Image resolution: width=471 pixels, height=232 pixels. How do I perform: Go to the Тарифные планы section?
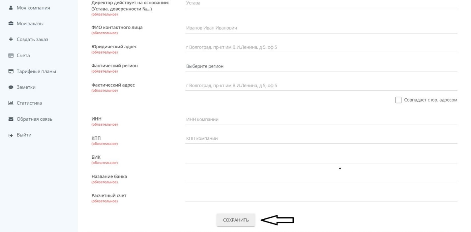(36, 71)
